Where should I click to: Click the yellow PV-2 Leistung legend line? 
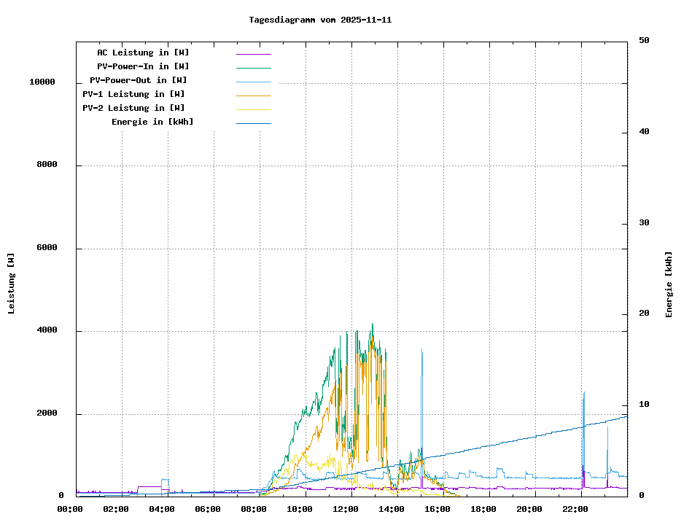(x=253, y=109)
